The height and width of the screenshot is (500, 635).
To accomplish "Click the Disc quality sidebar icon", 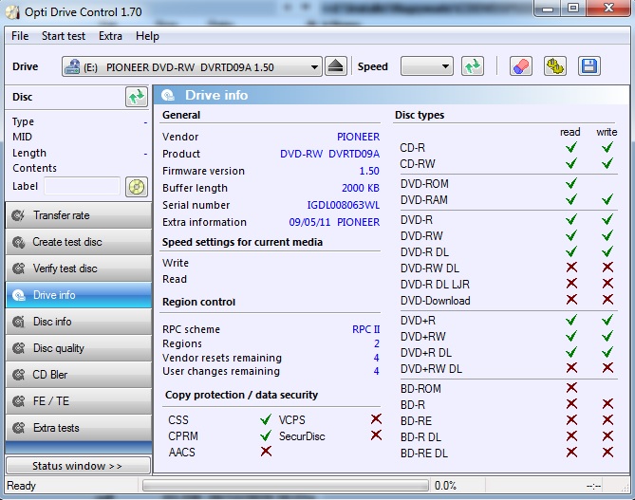I will point(18,348).
